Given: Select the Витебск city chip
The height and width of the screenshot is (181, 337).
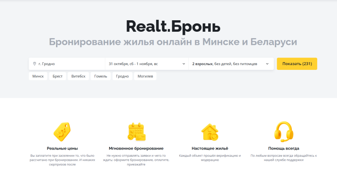Looking at the screenshot, I should point(78,76).
